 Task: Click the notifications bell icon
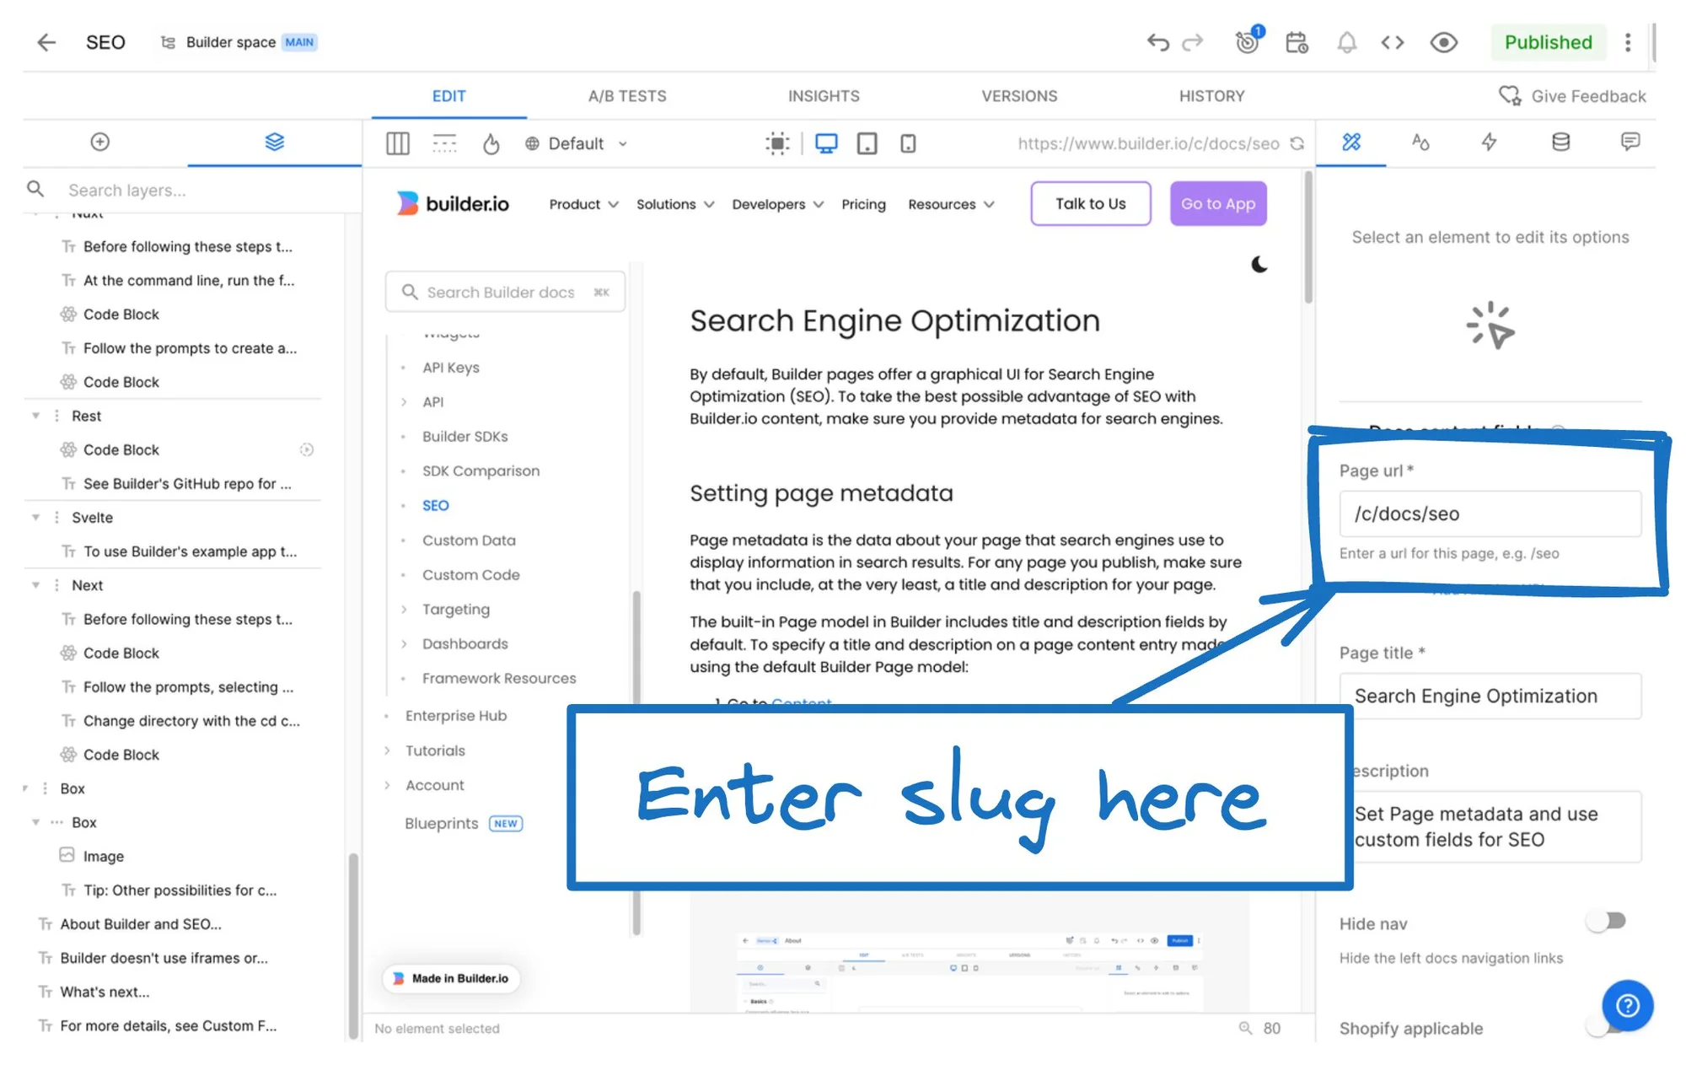[1345, 41]
